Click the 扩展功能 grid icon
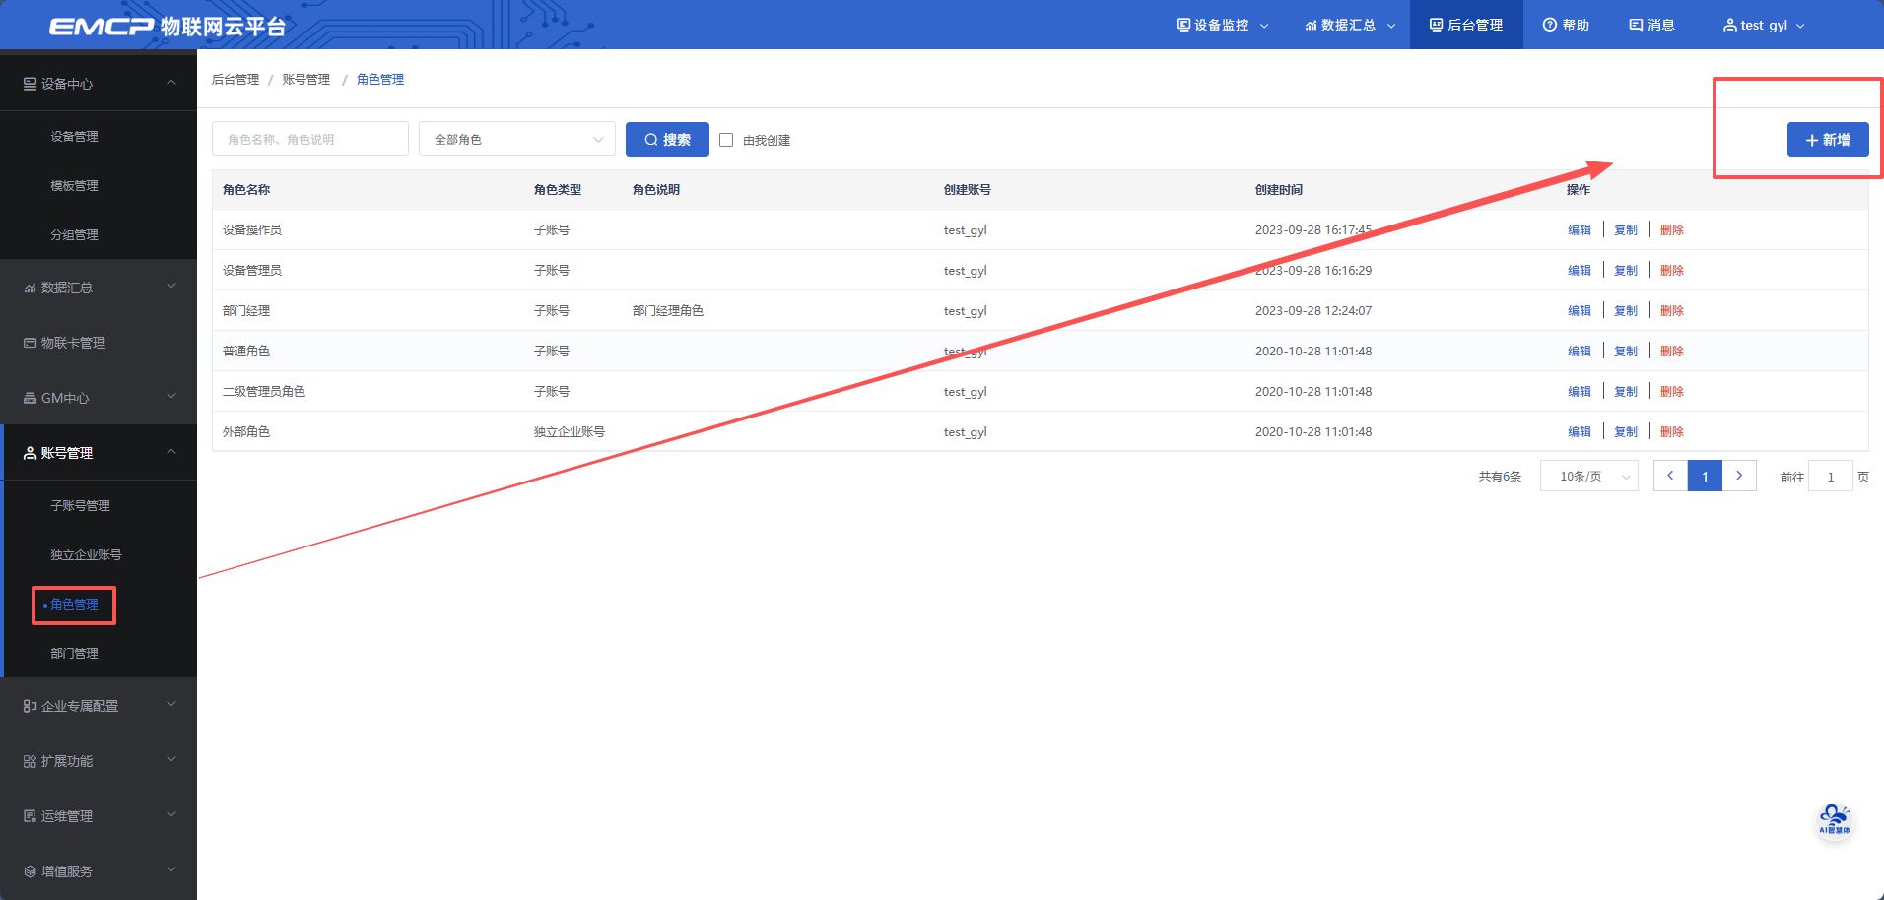This screenshot has width=1884, height=900. (x=30, y=761)
